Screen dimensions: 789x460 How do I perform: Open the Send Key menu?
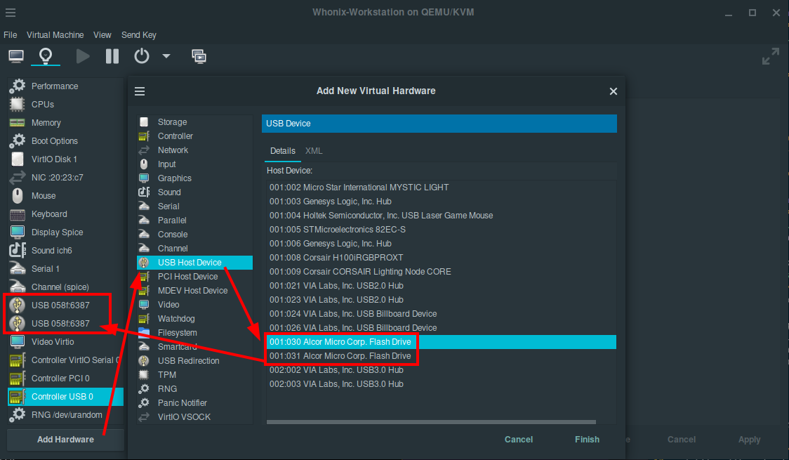coord(139,34)
